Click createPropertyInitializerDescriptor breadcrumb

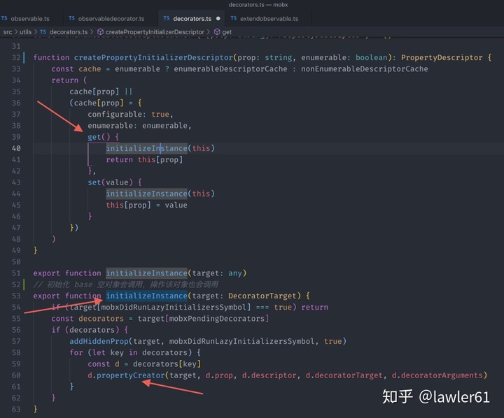pyautogui.click(x=155, y=32)
